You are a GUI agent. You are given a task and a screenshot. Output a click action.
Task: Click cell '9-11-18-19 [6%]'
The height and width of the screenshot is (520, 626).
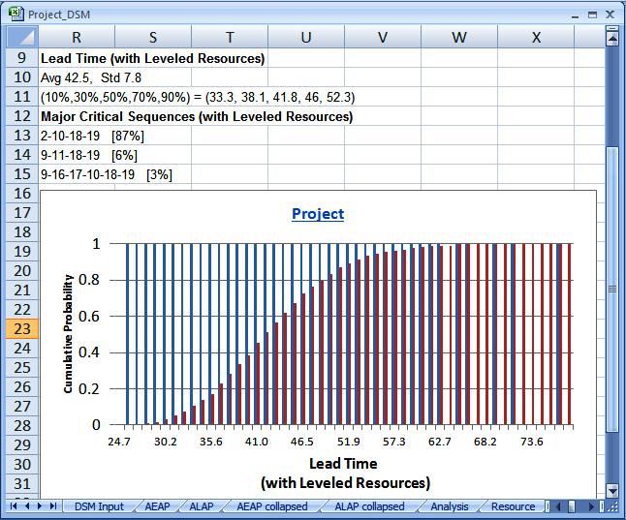[x=88, y=155]
